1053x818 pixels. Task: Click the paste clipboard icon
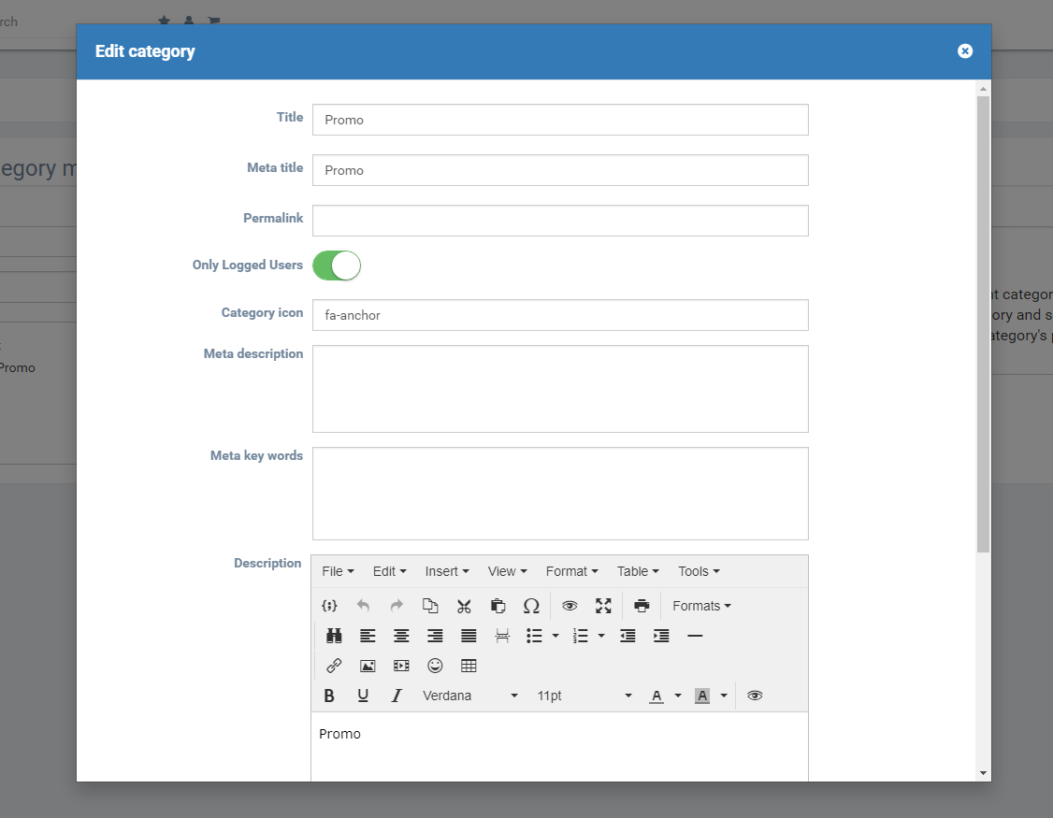pos(498,606)
